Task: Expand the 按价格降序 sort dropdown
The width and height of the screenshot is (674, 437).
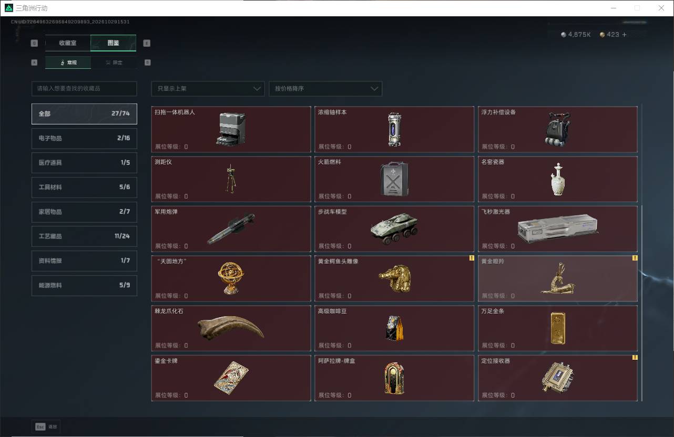Action: pos(325,89)
